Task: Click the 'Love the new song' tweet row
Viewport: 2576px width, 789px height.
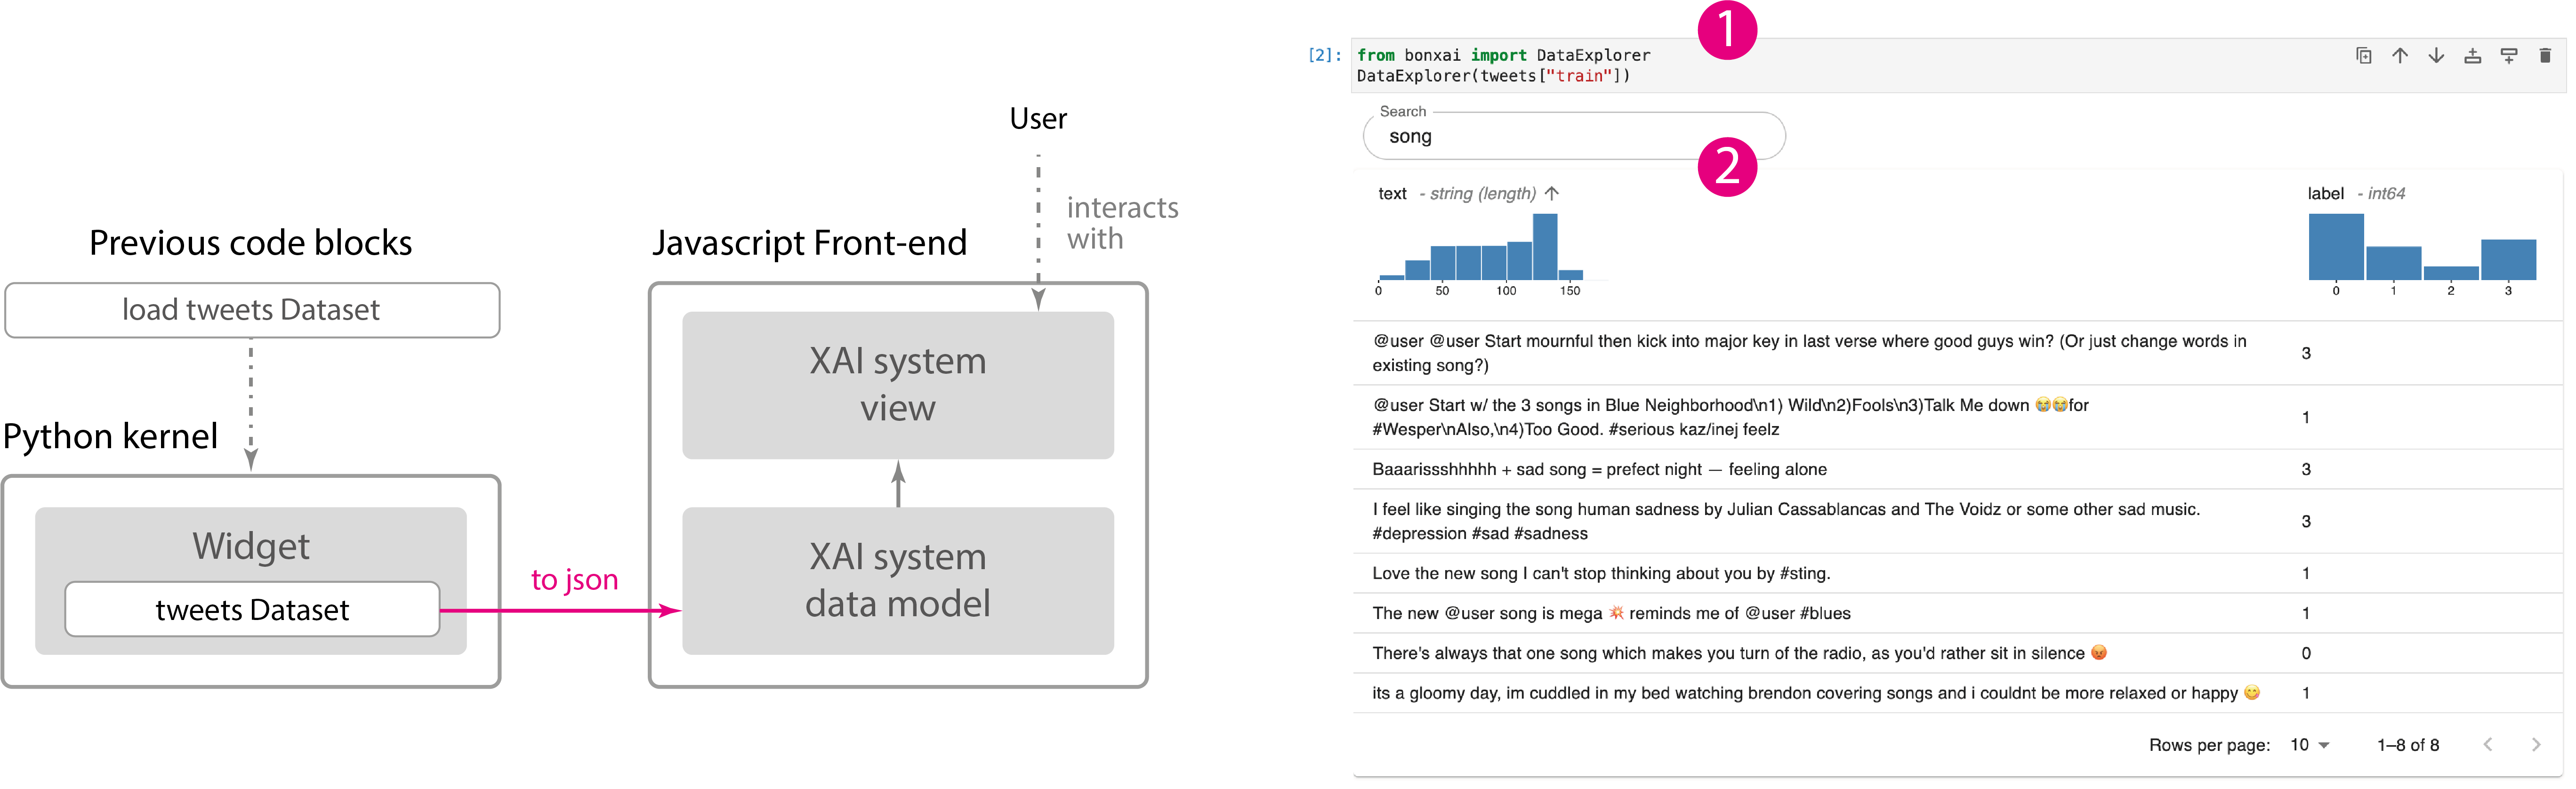Action: pos(1600,573)
